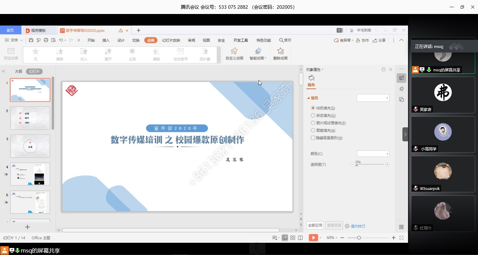Click the Print icon in quick toolbar
478x255 pixels.
(x=46, y=40)
